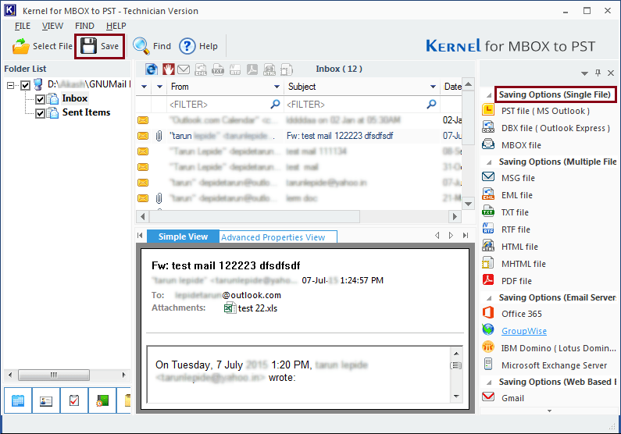The height and width of the screenshot is (434, 621).
Task: Click the Save floppy disk button
Action: [99, 46]
